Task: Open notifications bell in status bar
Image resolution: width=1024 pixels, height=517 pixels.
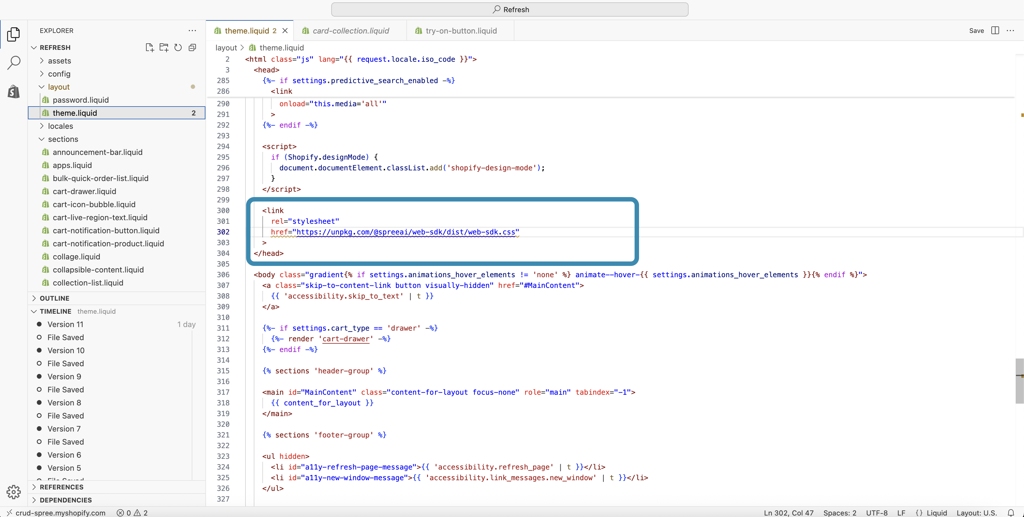Action: tap(1011, 513)
